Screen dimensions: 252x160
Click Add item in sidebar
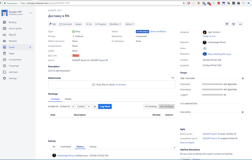[13, 72]
